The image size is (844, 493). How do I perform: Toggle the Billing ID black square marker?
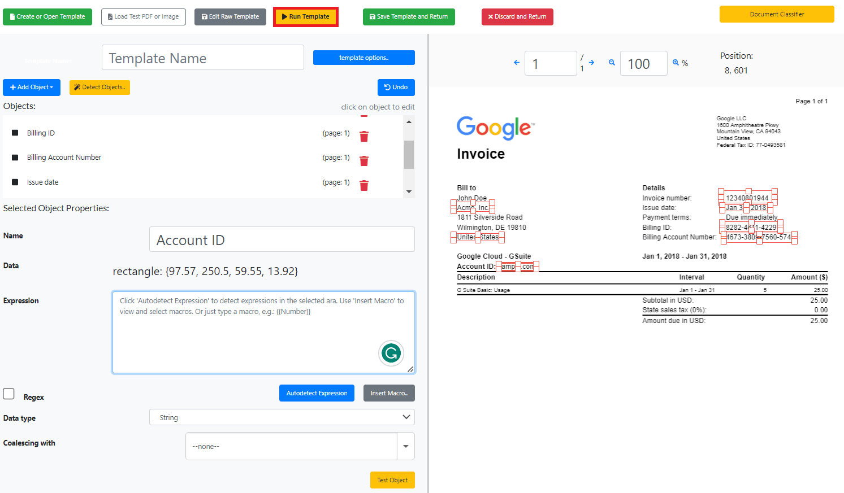(x=15, y=133)
